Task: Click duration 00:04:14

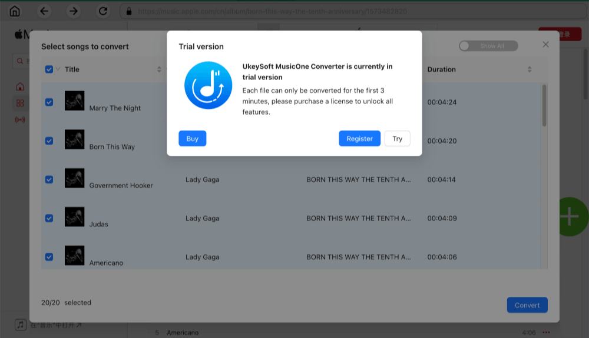Action: pyautogui.click(x=441, y=179)
